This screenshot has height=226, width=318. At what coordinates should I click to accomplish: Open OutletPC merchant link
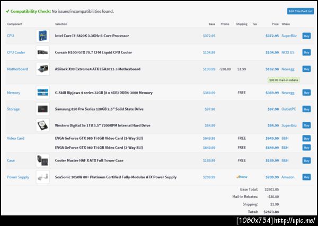tap(289, 109)
